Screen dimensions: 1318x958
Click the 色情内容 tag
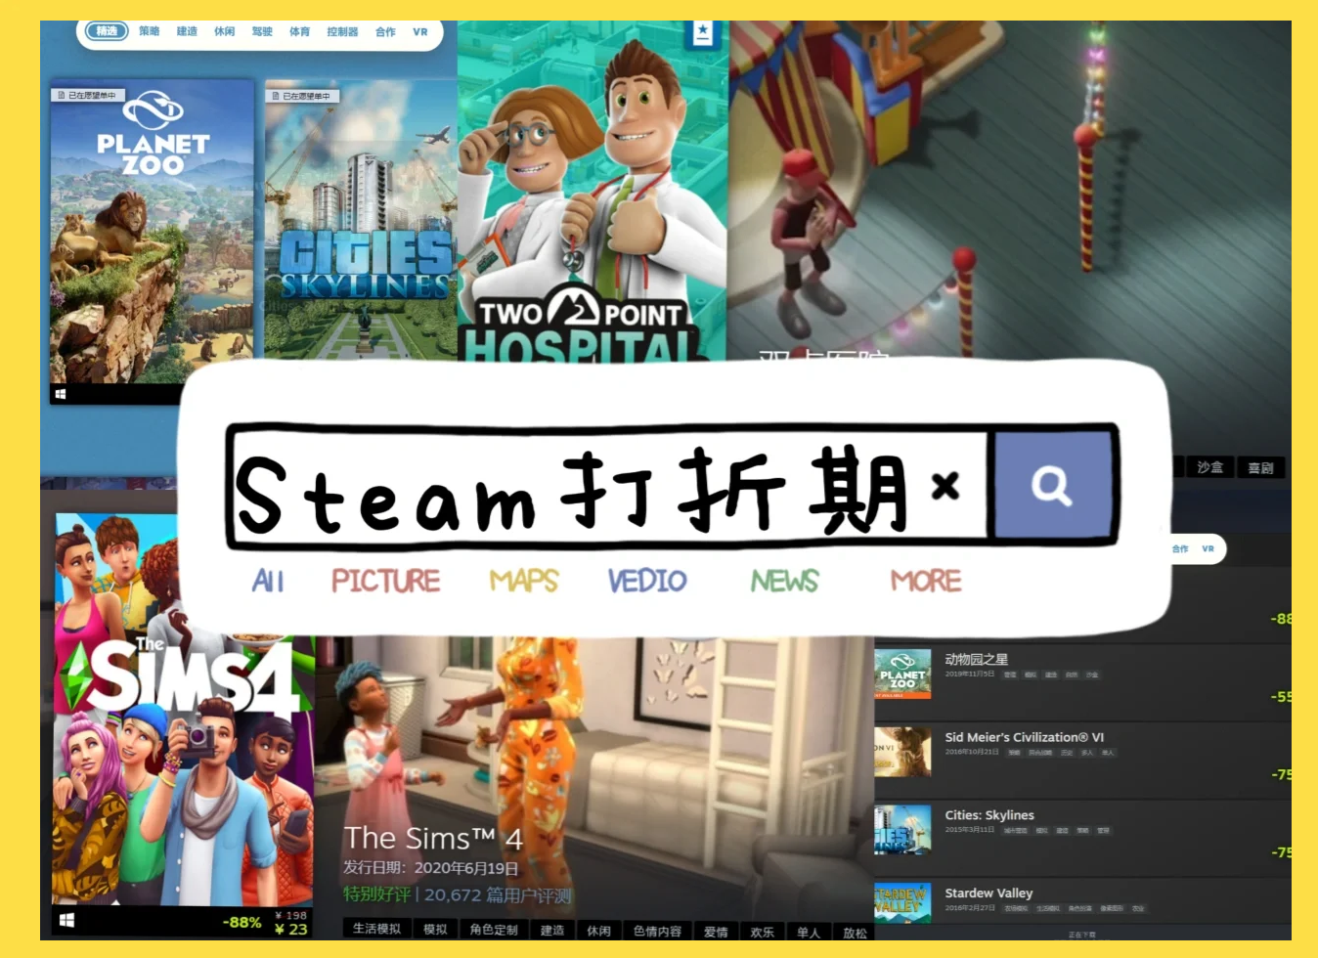point(658,932)
